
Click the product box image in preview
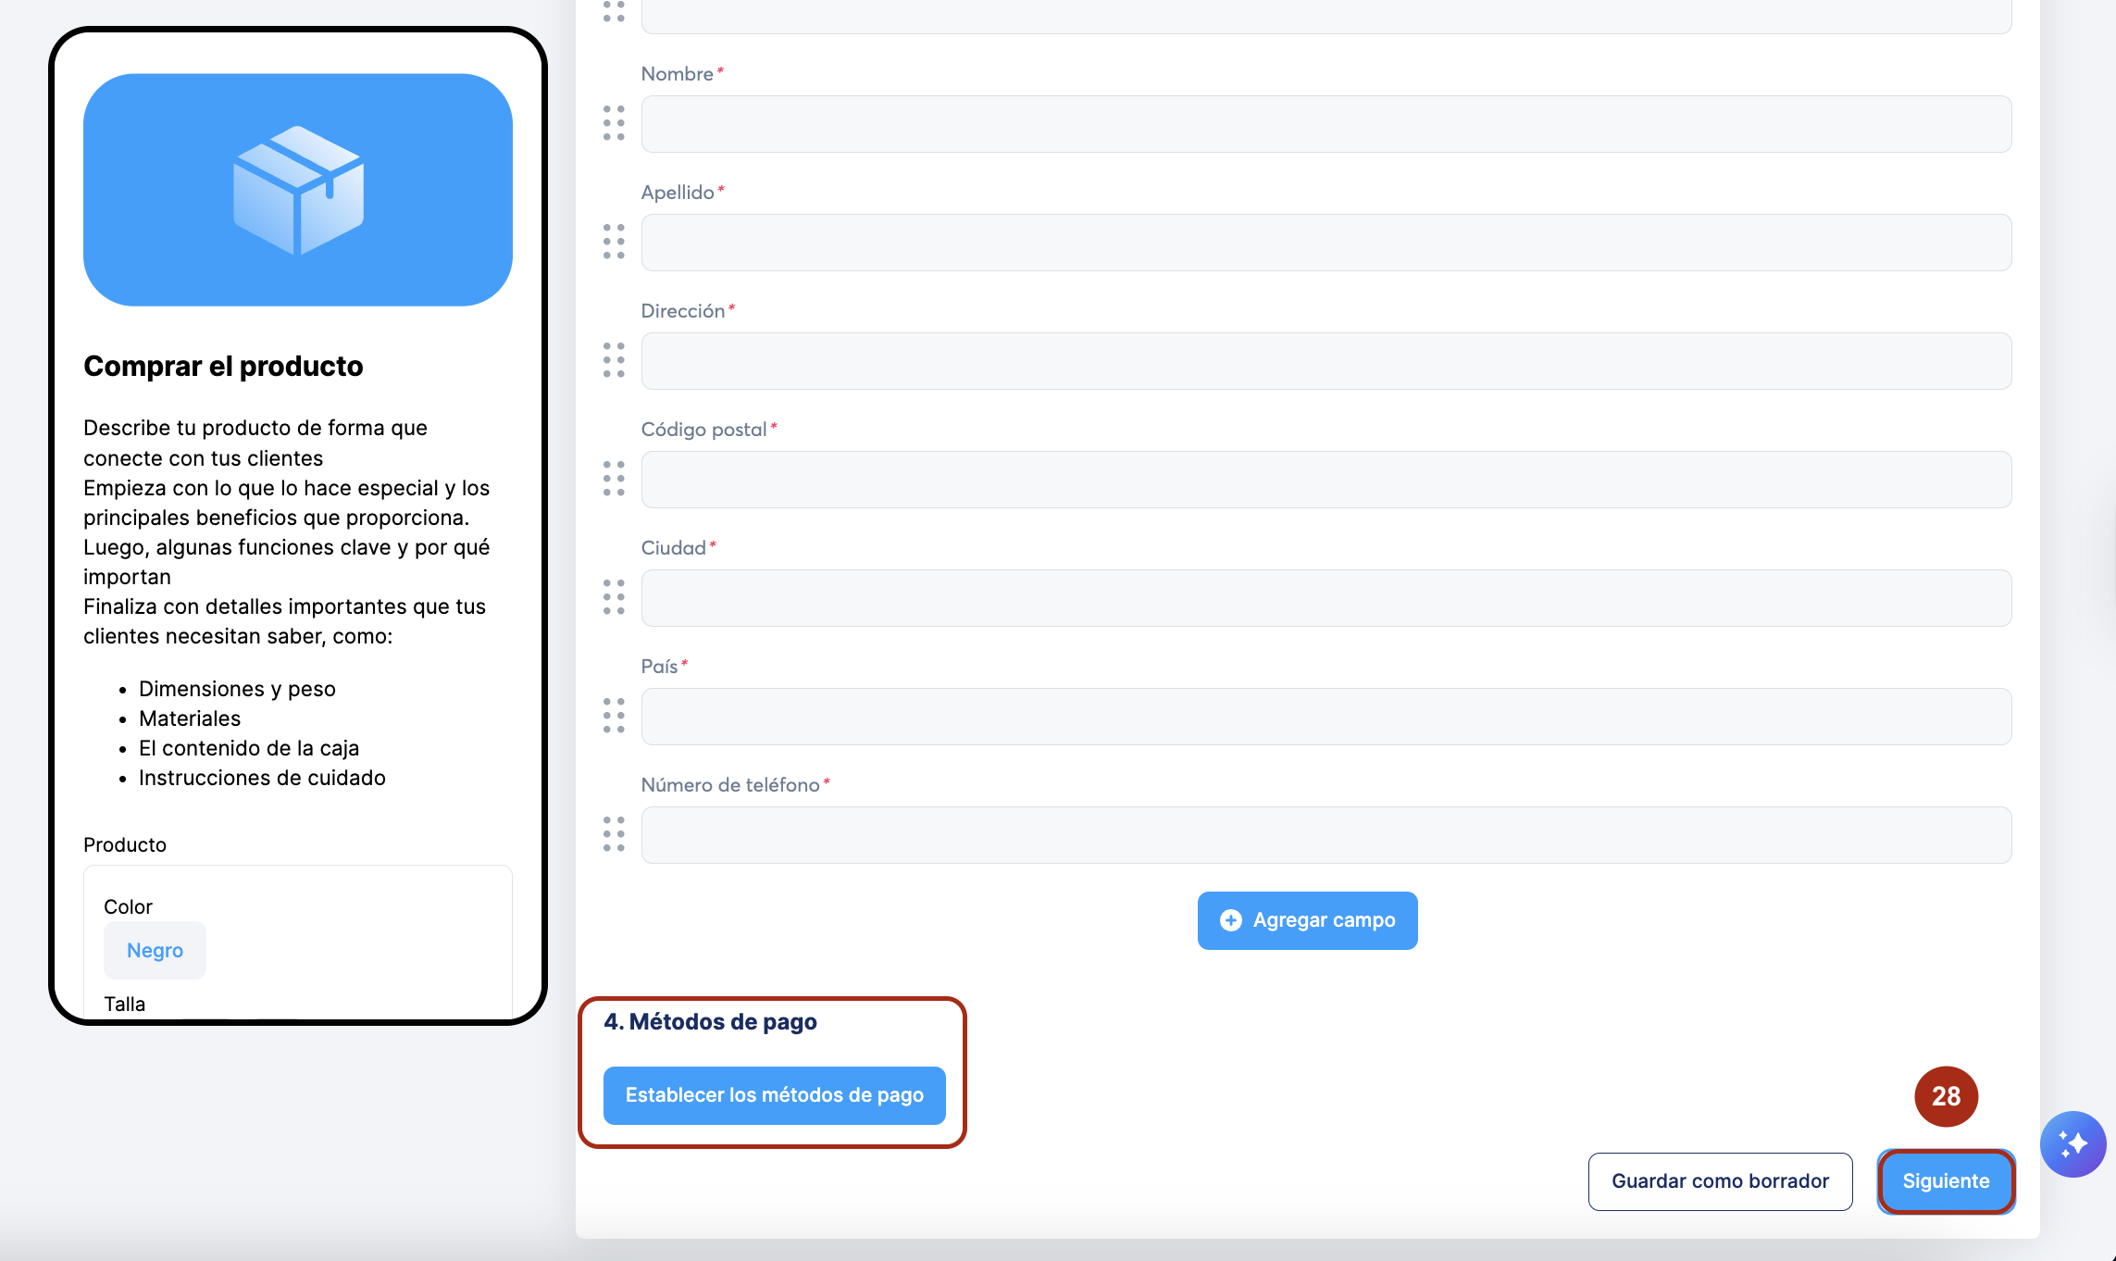click(298, 190)
